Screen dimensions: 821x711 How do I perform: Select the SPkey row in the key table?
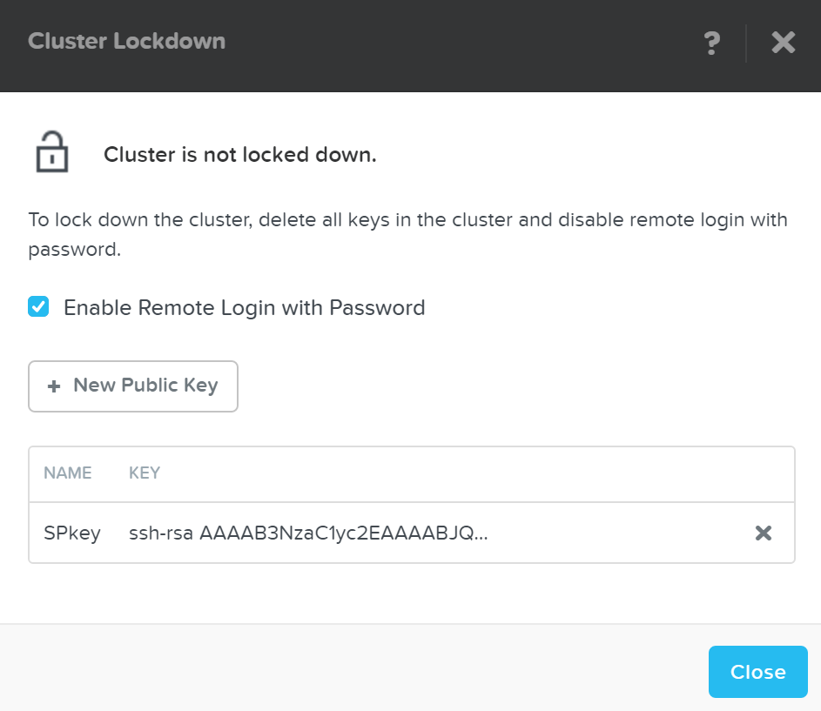[72, 533]
